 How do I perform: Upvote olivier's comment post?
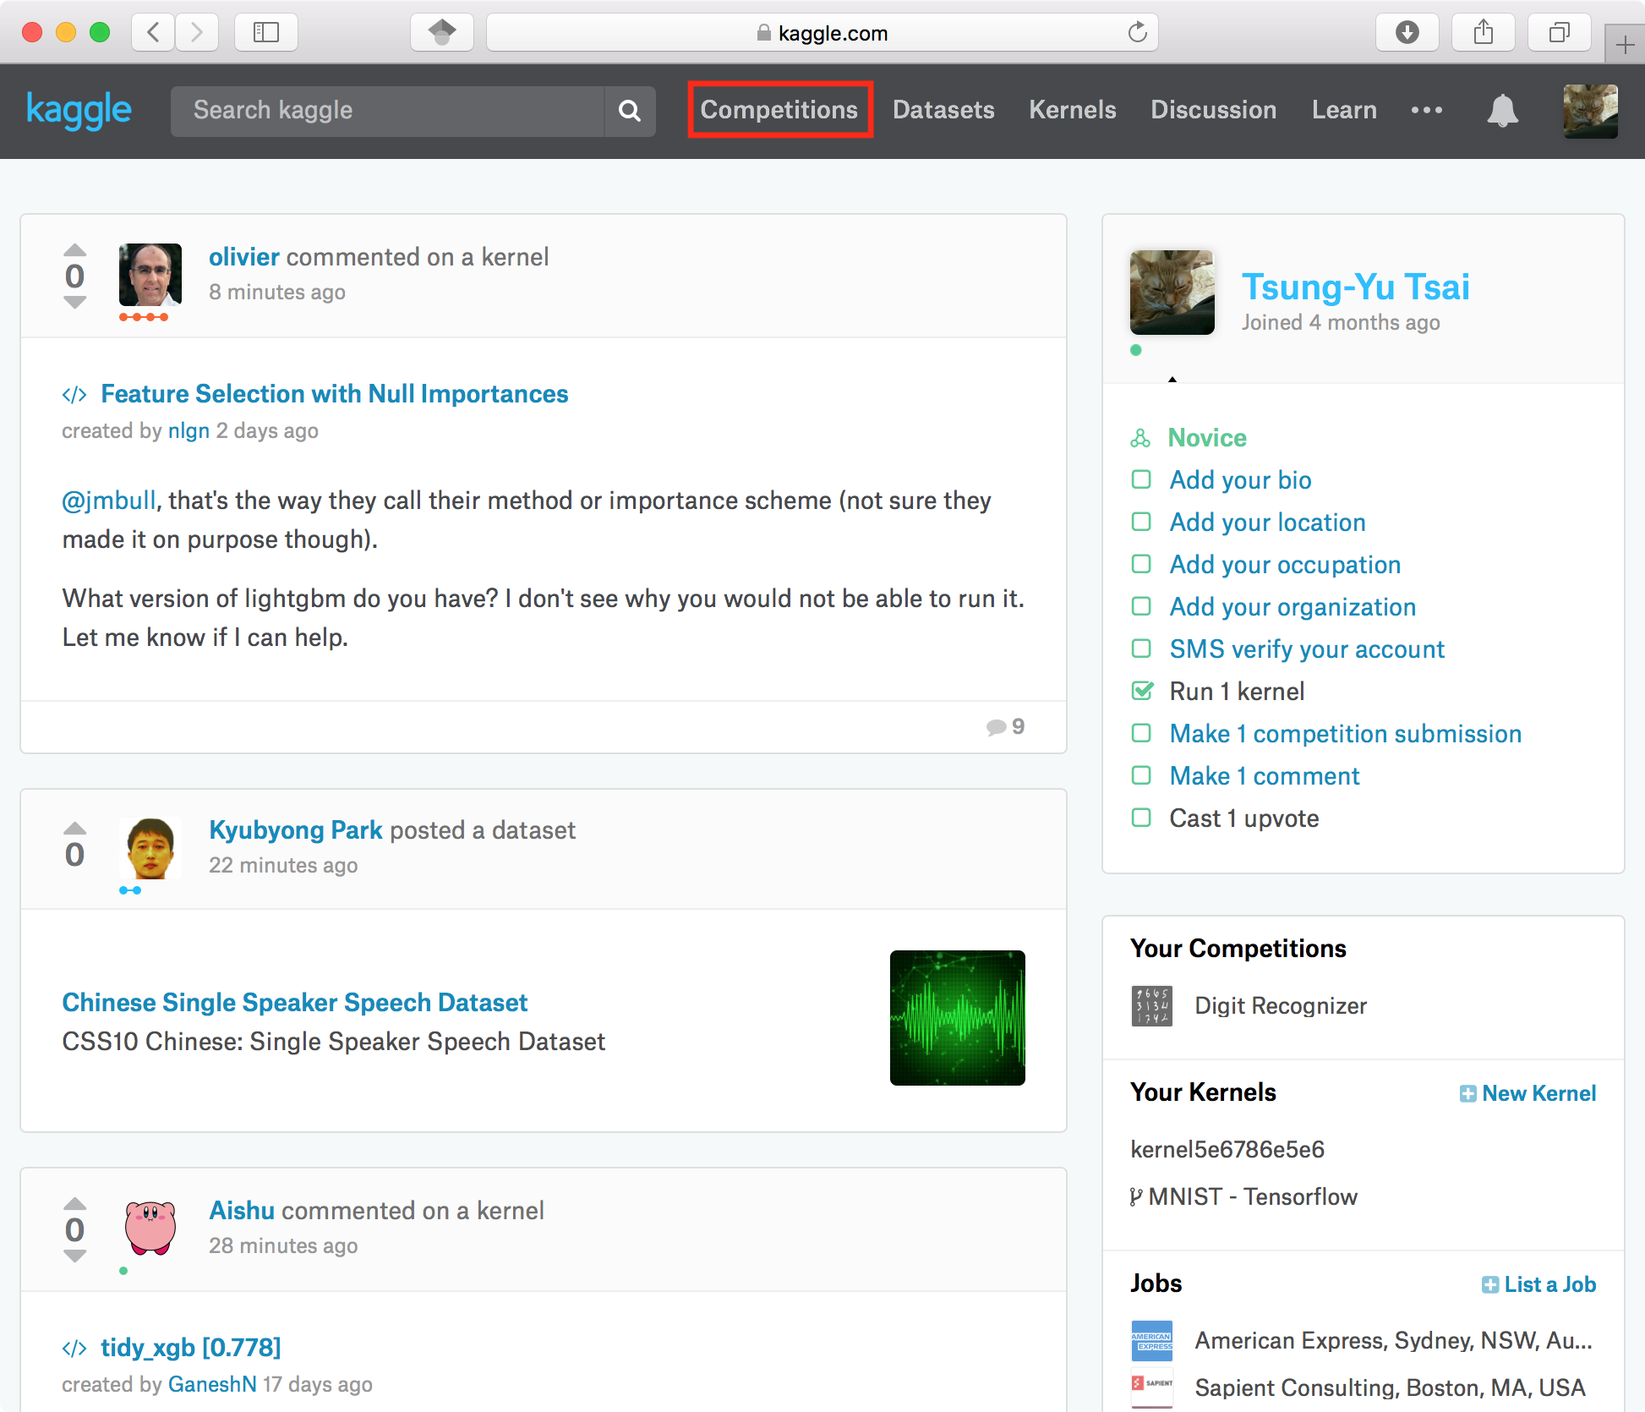click(x=75, y=250)
